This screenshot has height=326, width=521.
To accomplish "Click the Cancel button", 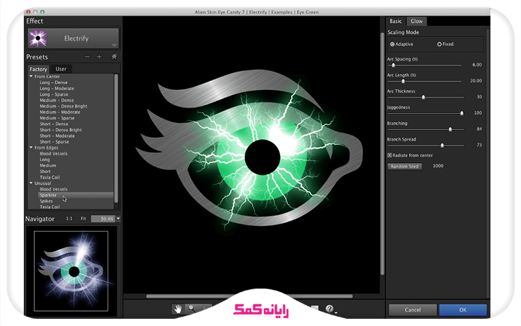I will pyautogui.click(x=413, y=310).
